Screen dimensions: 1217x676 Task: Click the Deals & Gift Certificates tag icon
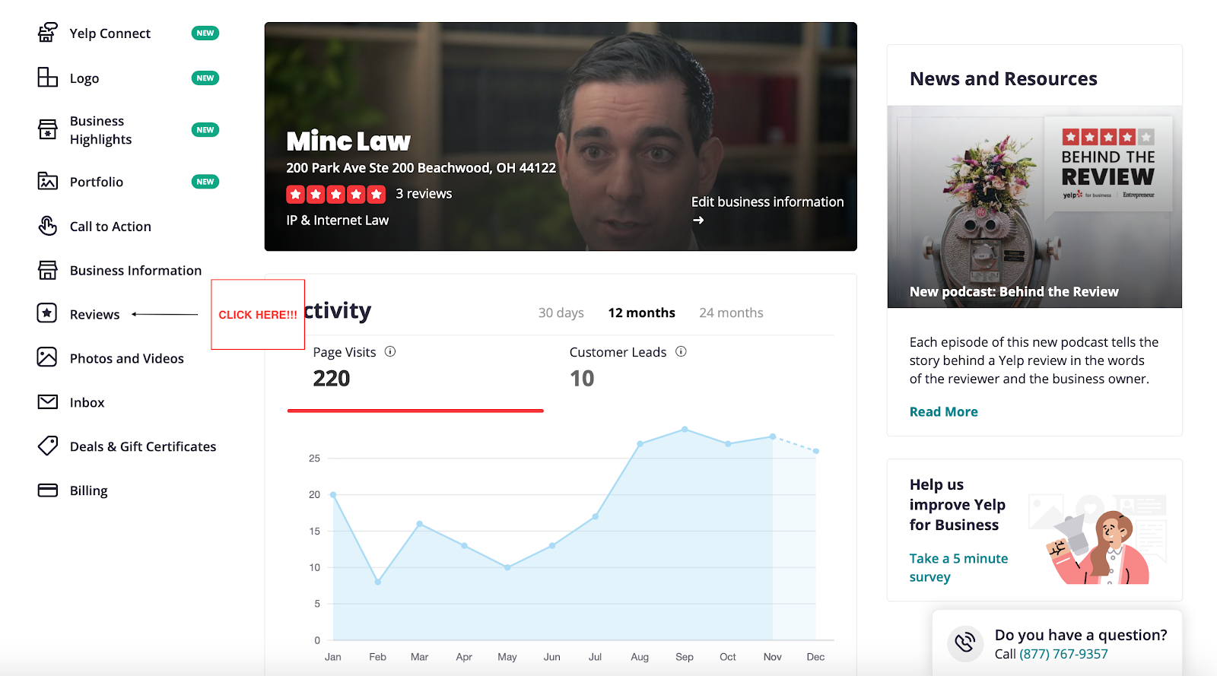[48, 446]
